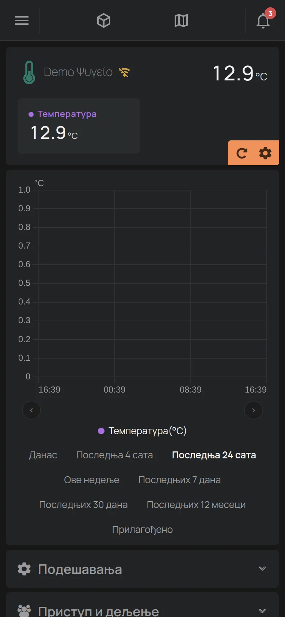This screenshot has width=285, height=617.
Task: Open notifications bell with 3 alerts
Action: point(264,20)
